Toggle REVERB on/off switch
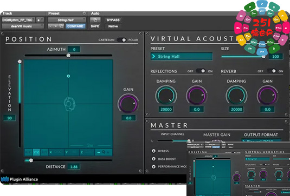Screen dimensions: 290x196 (272, 71)
